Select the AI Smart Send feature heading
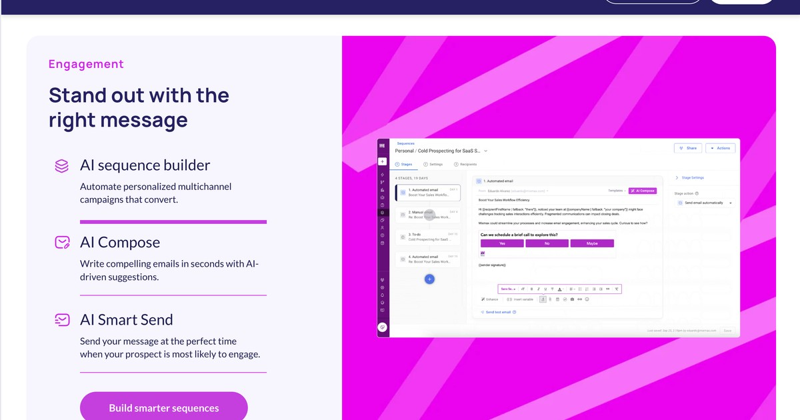This screenshot has width=800, height=420. click(127, 320)
